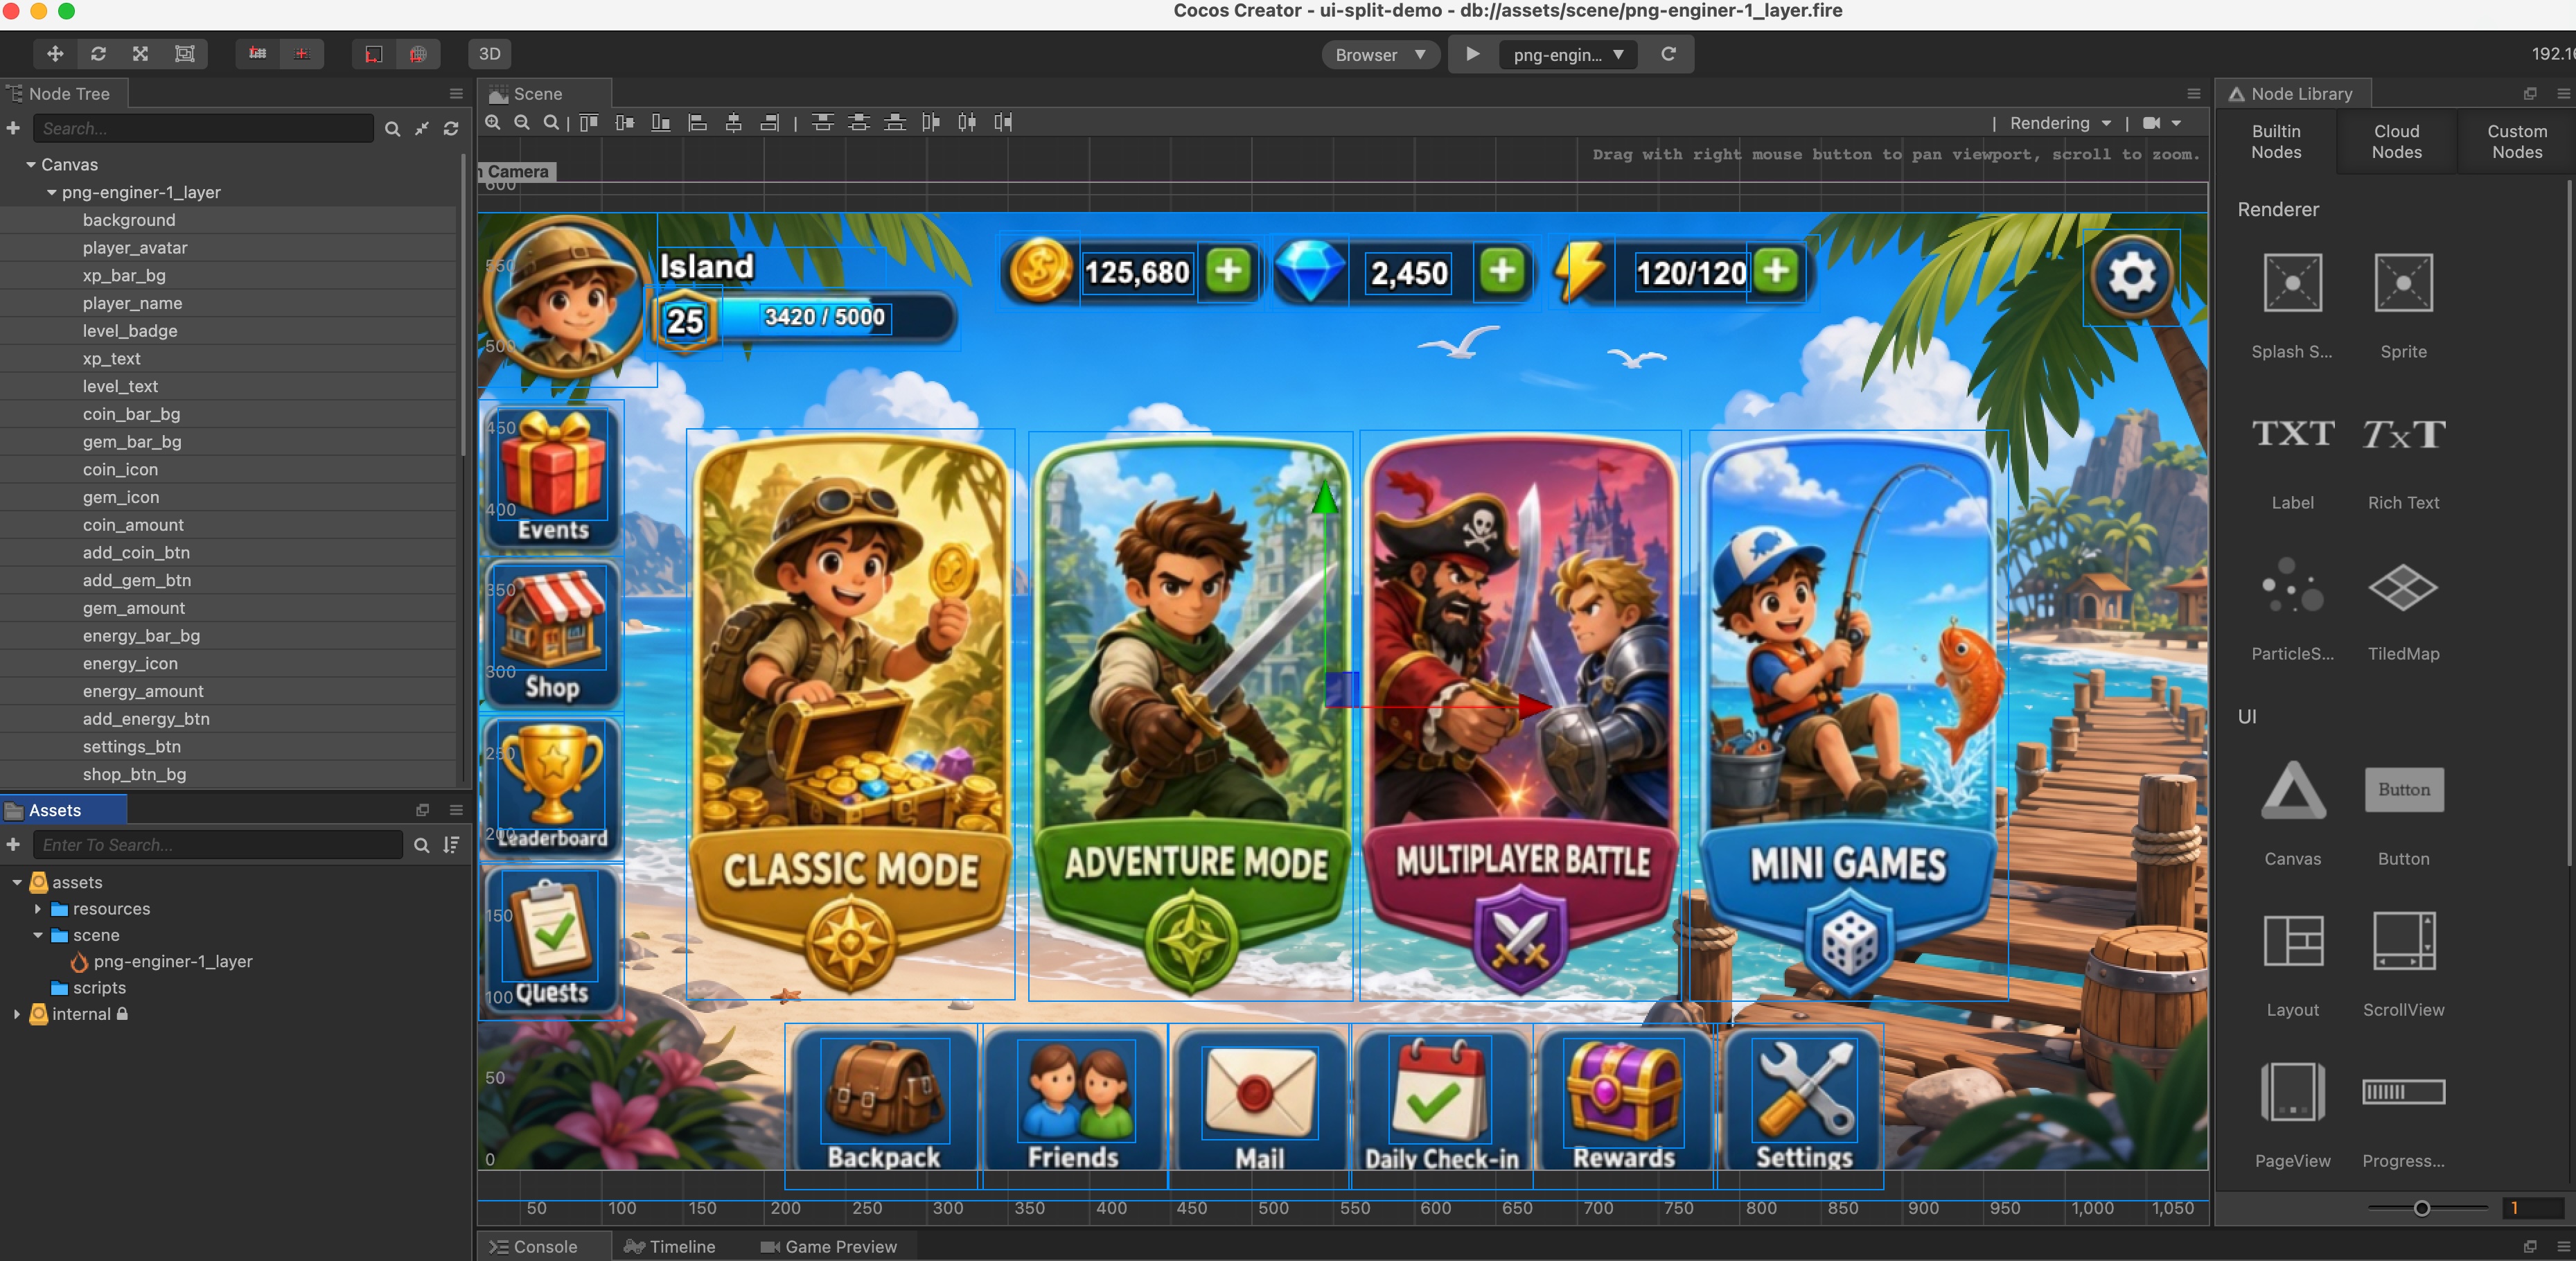
Task: Expand the internal assets database
Action: [x=17, y=1014]
